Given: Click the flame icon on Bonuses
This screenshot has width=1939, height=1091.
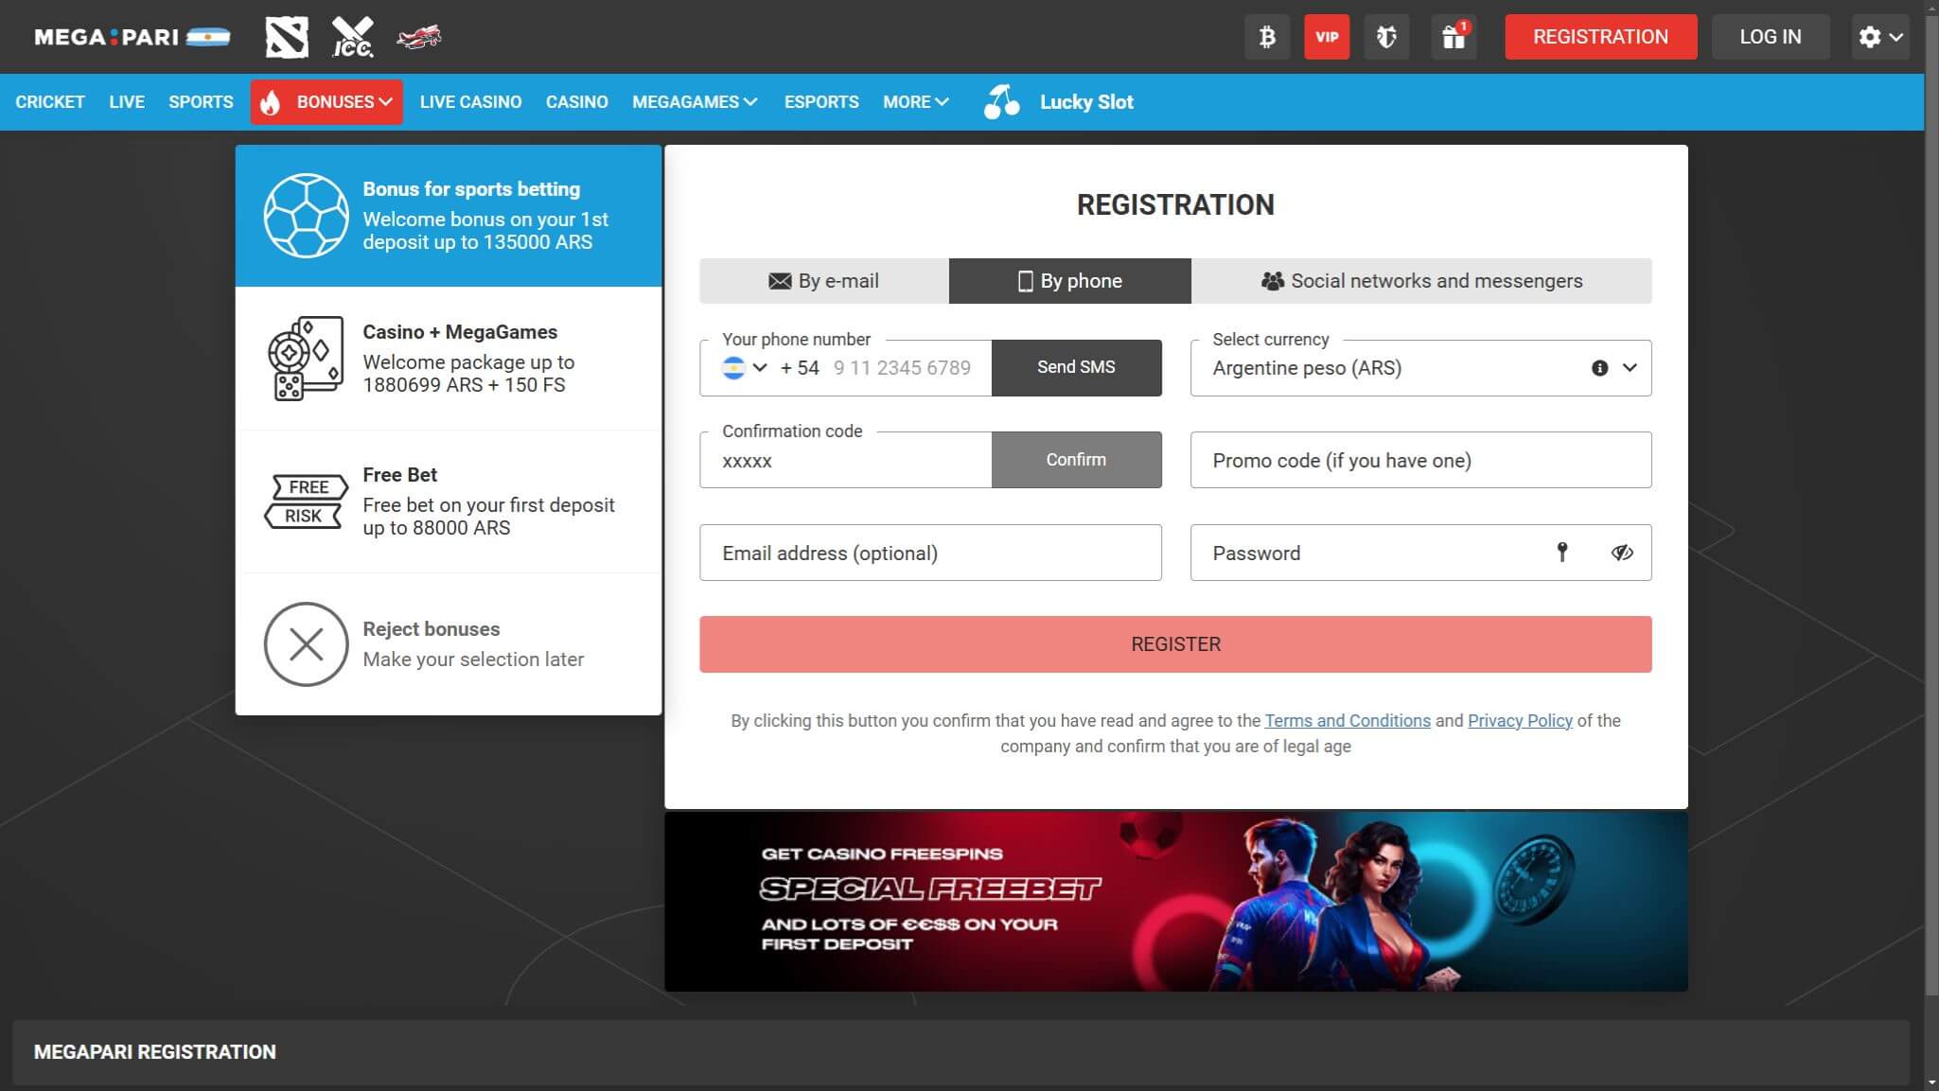Looking at the screenshot, I should click(271, 102).
